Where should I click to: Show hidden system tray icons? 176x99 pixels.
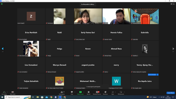(159, 97)
